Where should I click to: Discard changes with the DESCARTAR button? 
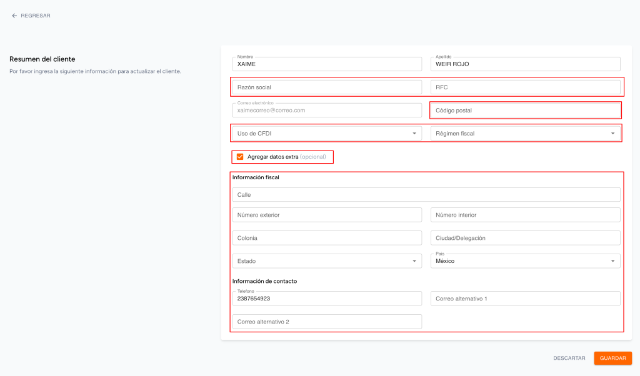coord(569,358)
